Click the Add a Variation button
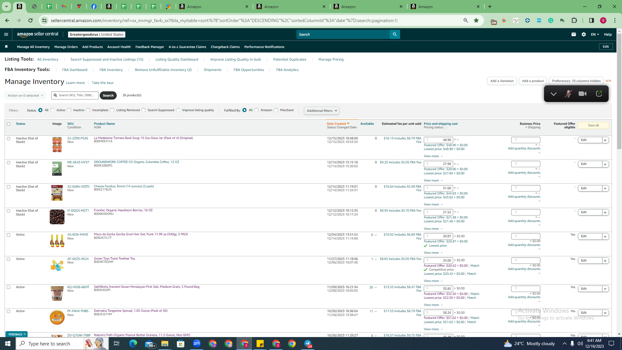Image resolution: width=622 pixels, height=350 pixels. click(502, 81)
